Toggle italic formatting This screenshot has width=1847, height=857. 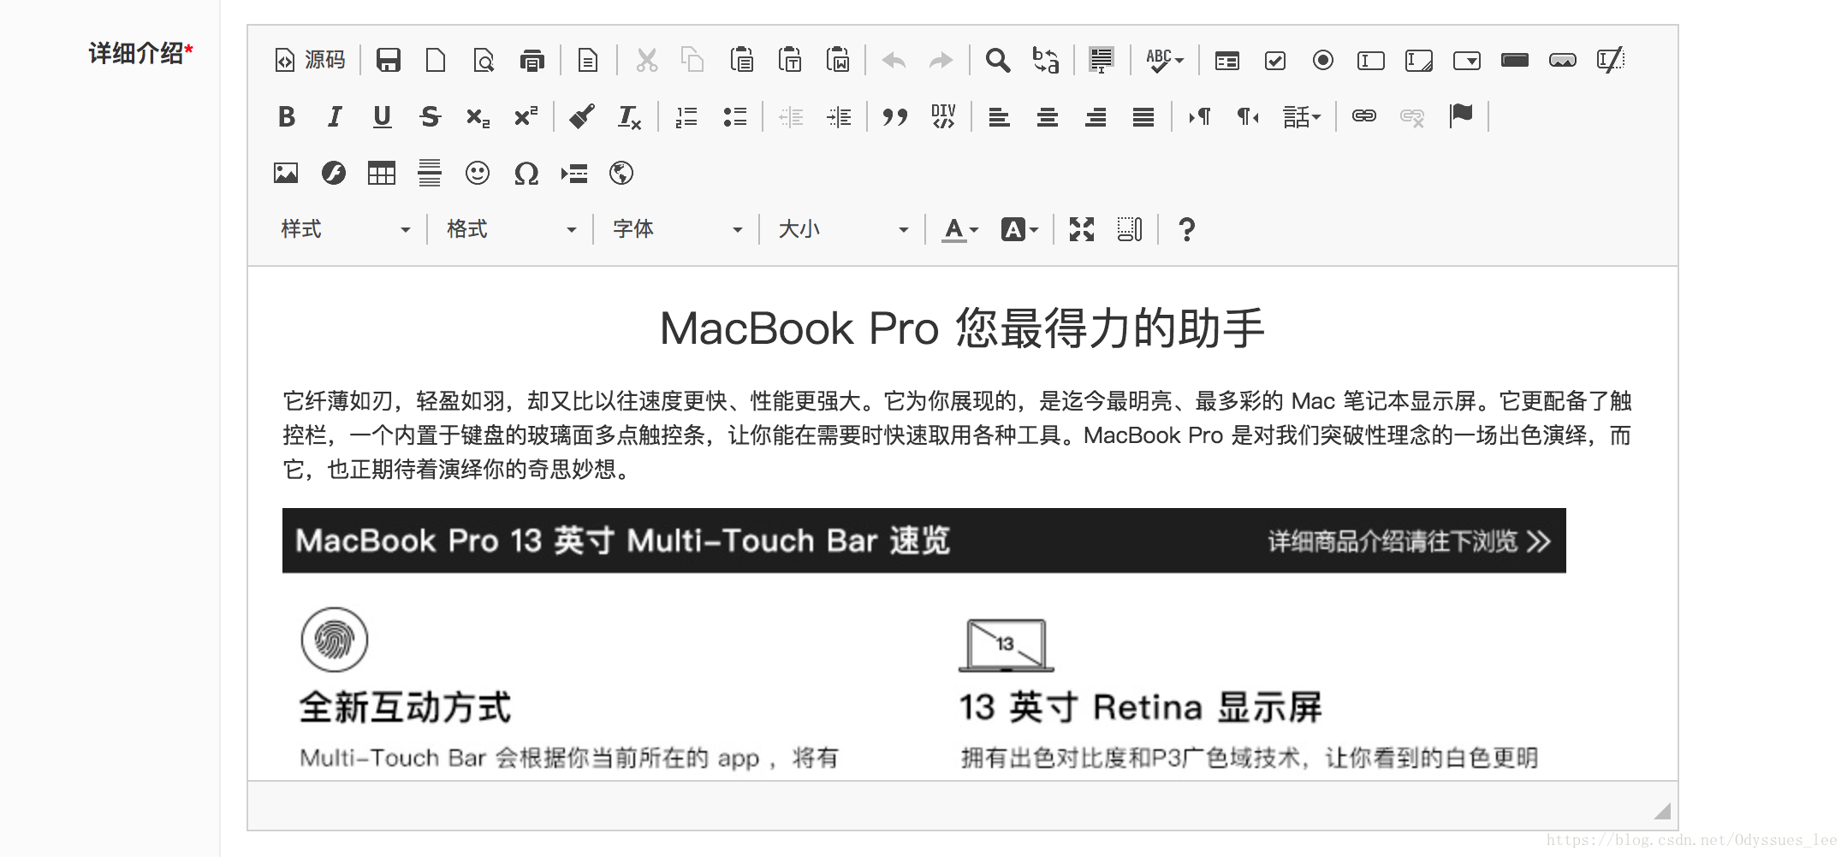click(x=335, y=116)
